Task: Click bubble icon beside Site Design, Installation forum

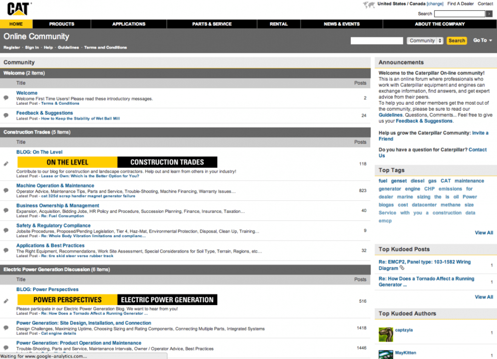Action: 6,328
